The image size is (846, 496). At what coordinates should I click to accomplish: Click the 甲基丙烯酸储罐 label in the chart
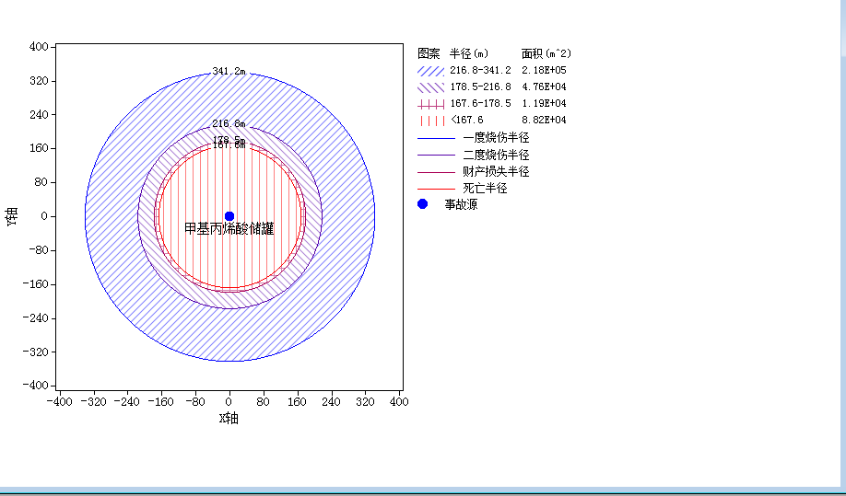point(229,229)
